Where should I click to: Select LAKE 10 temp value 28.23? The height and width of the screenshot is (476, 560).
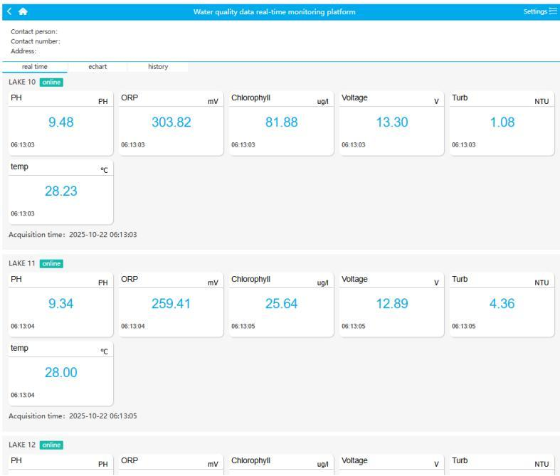click(x=61, y=191)
